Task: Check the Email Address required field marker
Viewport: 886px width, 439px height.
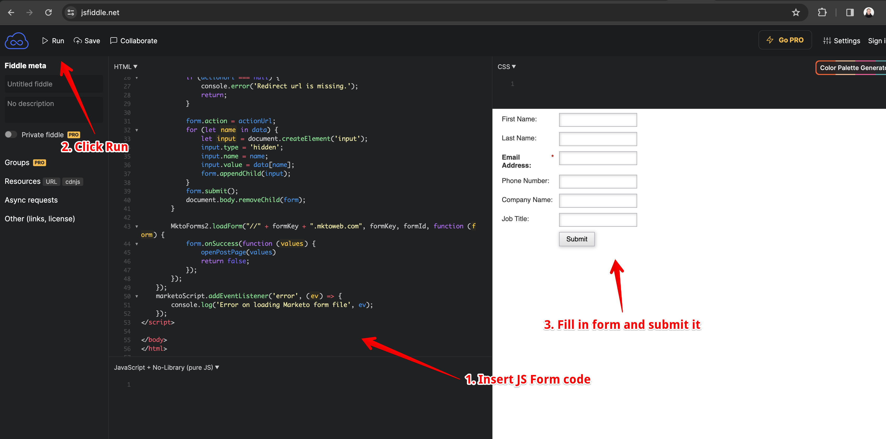Action: point(552,156)
